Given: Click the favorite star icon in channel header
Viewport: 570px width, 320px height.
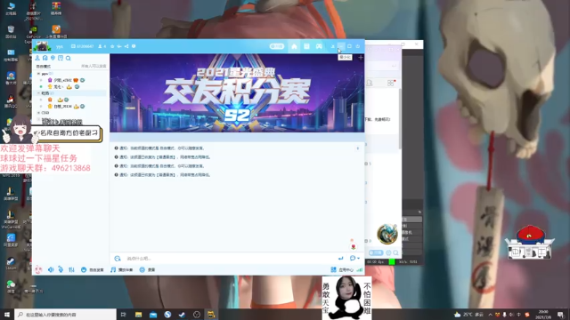Looking at the screenshot, I should [x=112, y=46].
